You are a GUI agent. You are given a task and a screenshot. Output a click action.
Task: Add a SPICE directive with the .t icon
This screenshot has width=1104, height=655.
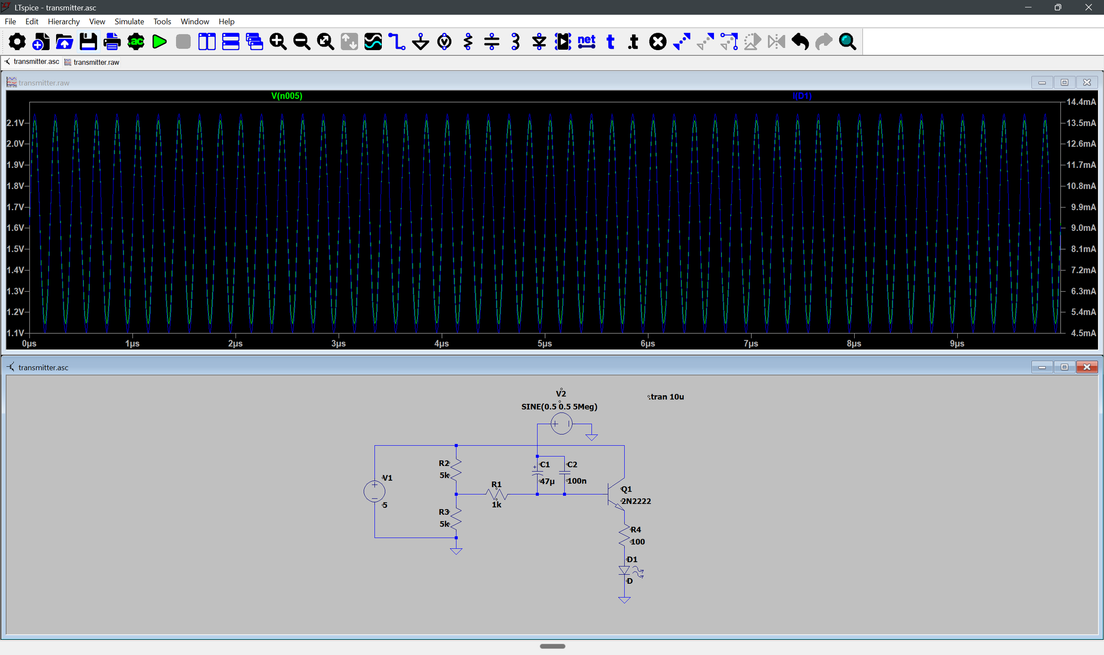[x=634, y=42]
